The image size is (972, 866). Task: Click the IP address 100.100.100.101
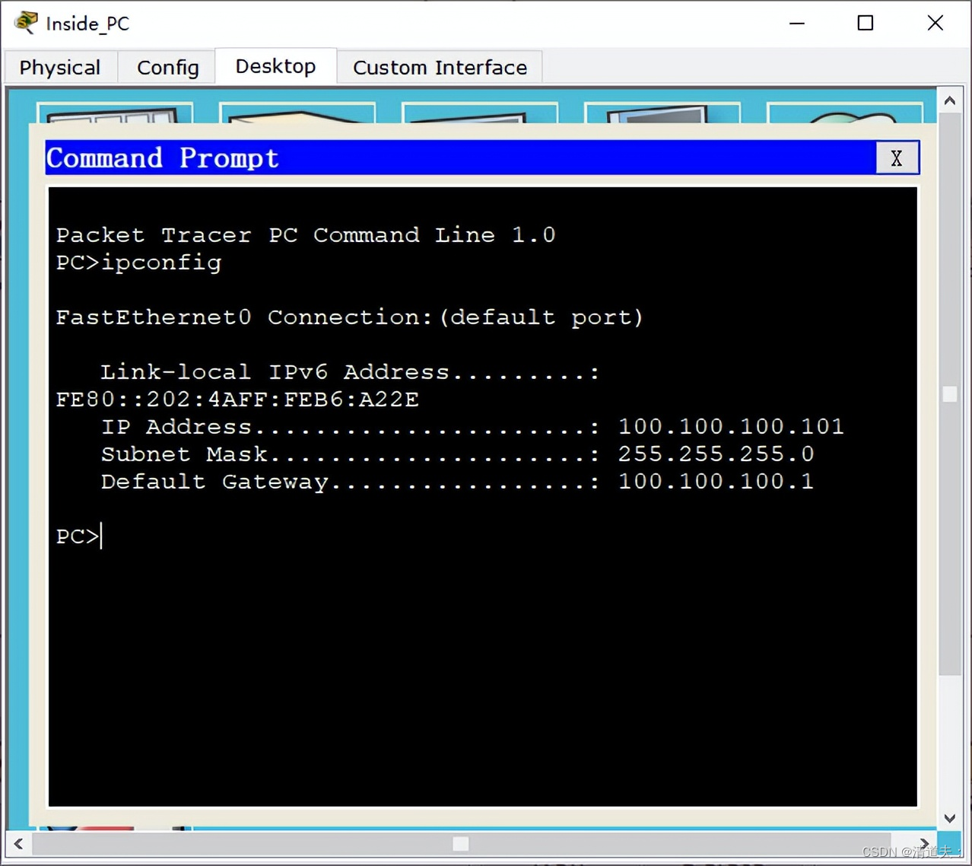pyautogui.click(x=731, y=426)
